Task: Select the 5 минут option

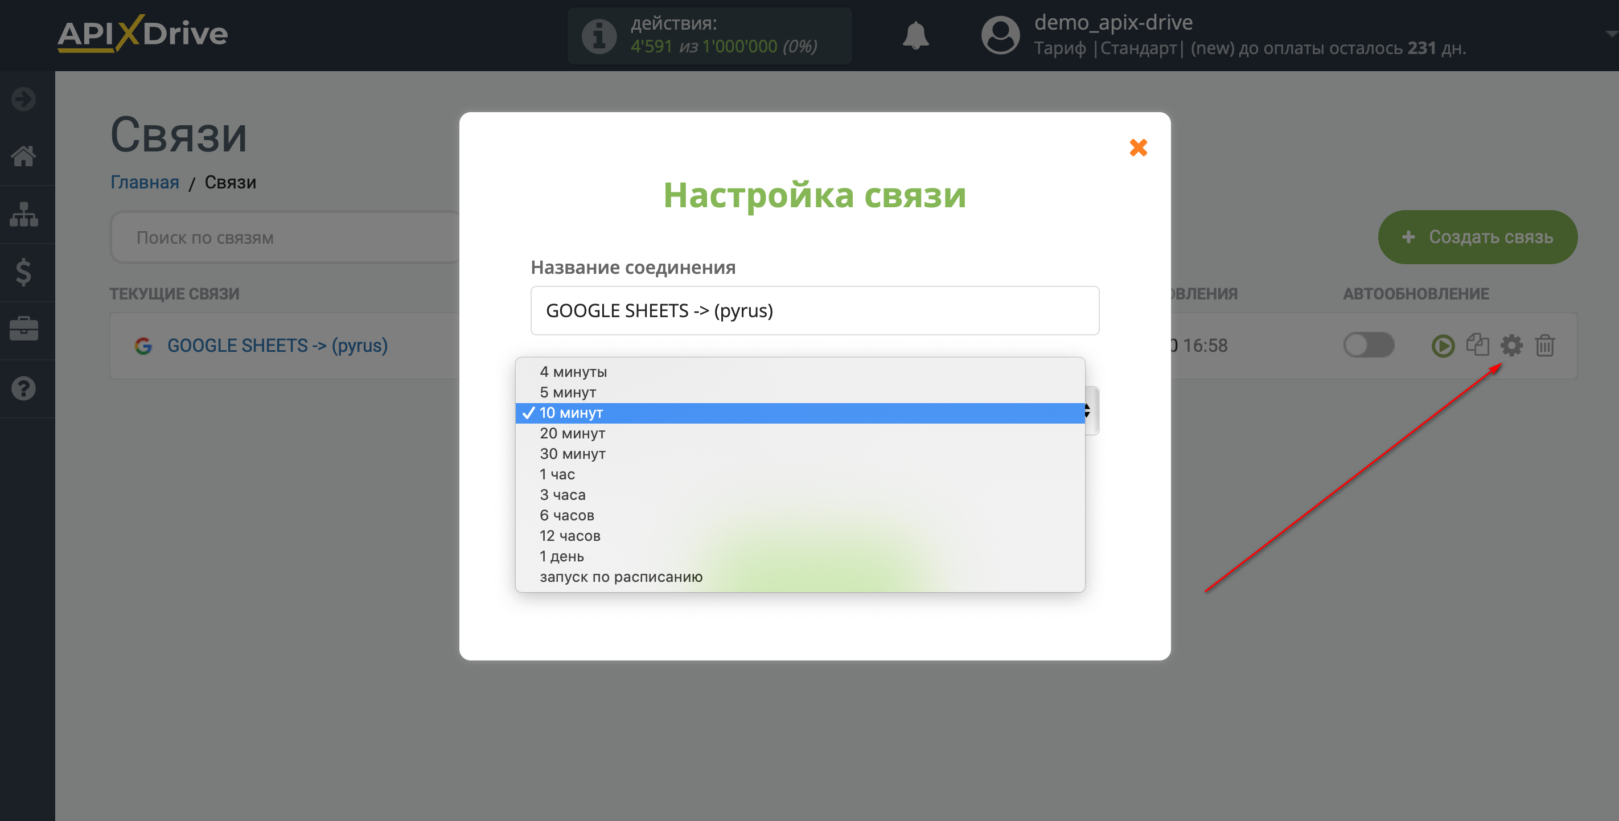Action: [800, 392]
